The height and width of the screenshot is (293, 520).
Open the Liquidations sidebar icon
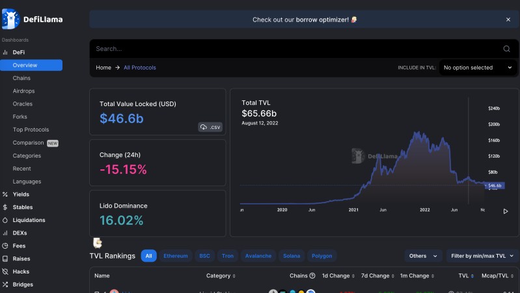coord(5,220)
